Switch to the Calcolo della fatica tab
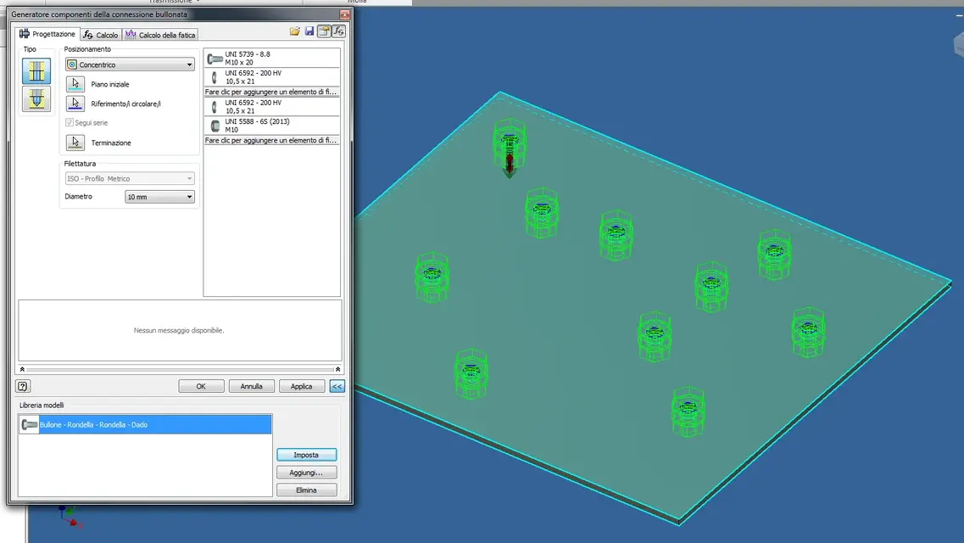Viewport: 964px width, 543px height. 160,35
